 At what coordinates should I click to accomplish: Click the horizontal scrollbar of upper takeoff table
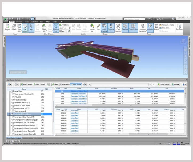[131, 105]
